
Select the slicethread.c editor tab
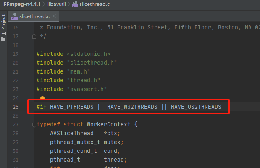click(34, 16)
